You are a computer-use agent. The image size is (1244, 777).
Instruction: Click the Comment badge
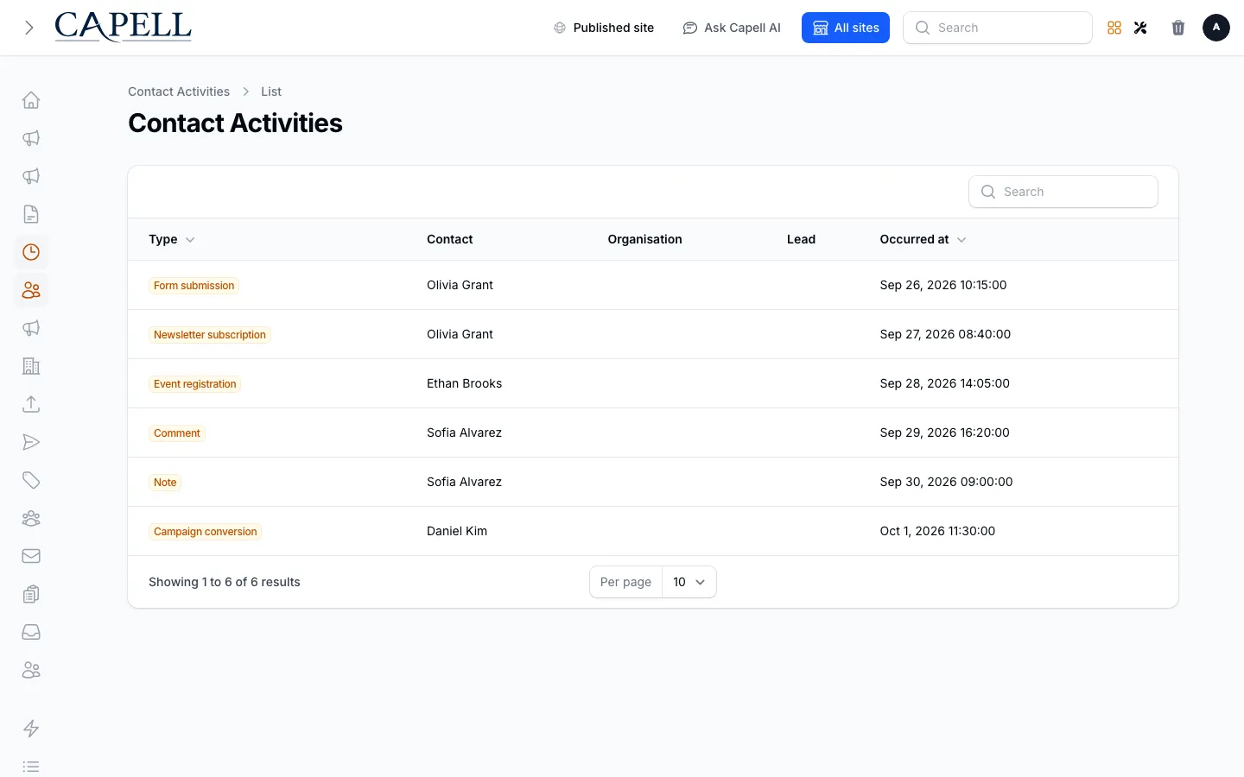pyautogui.click(x=177, y=433)
